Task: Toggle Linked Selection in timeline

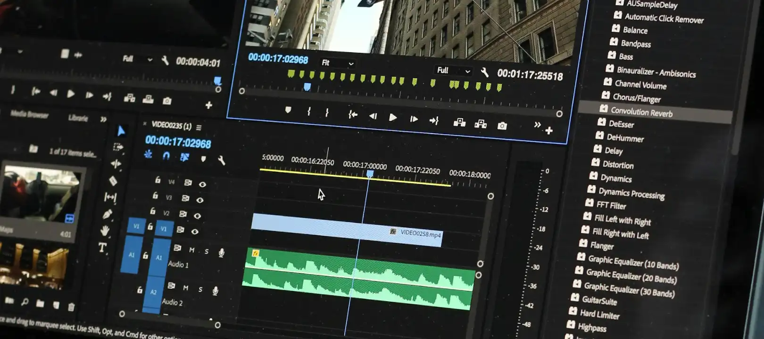Action: point(184,157)
